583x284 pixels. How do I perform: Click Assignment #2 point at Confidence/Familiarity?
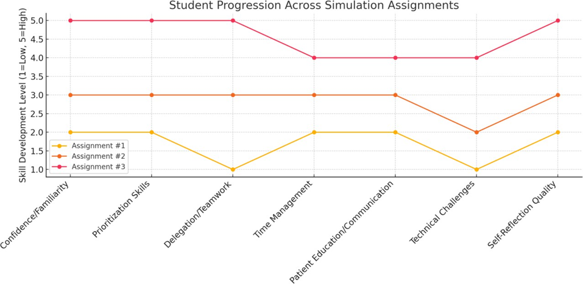70,95
